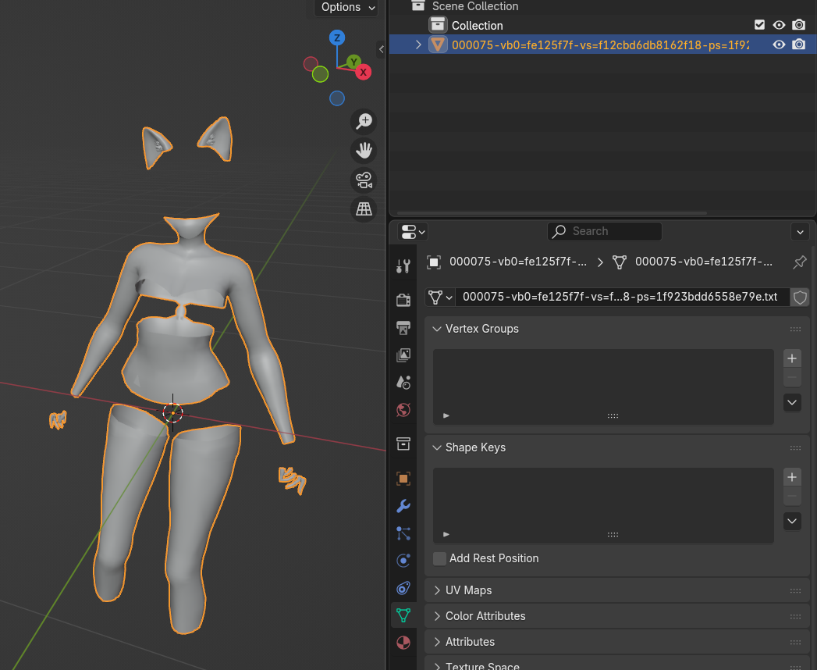Open the View Layer properties tab
Viewport: 817px width, 670px height.
[403, 355]
